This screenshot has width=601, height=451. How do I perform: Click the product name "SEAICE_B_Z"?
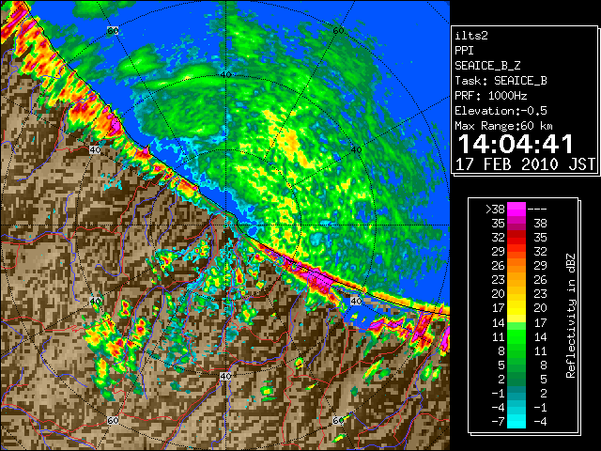point(487,66)
